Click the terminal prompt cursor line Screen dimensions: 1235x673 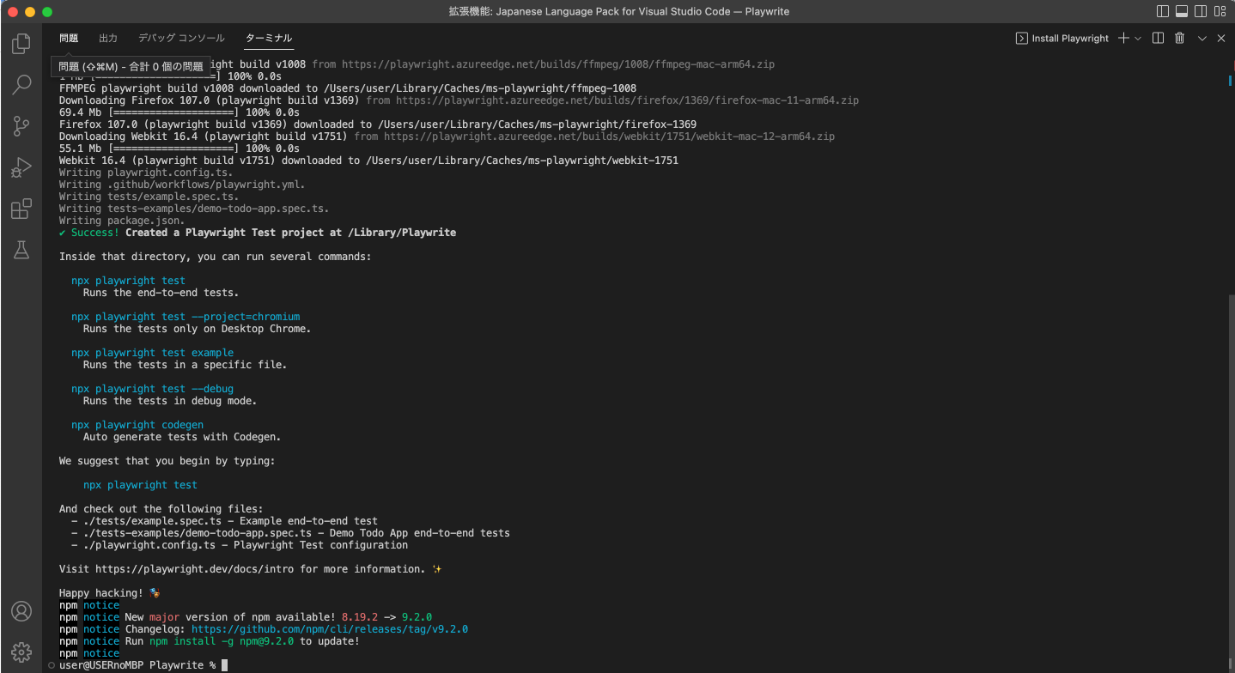click(x=143, y=665)
